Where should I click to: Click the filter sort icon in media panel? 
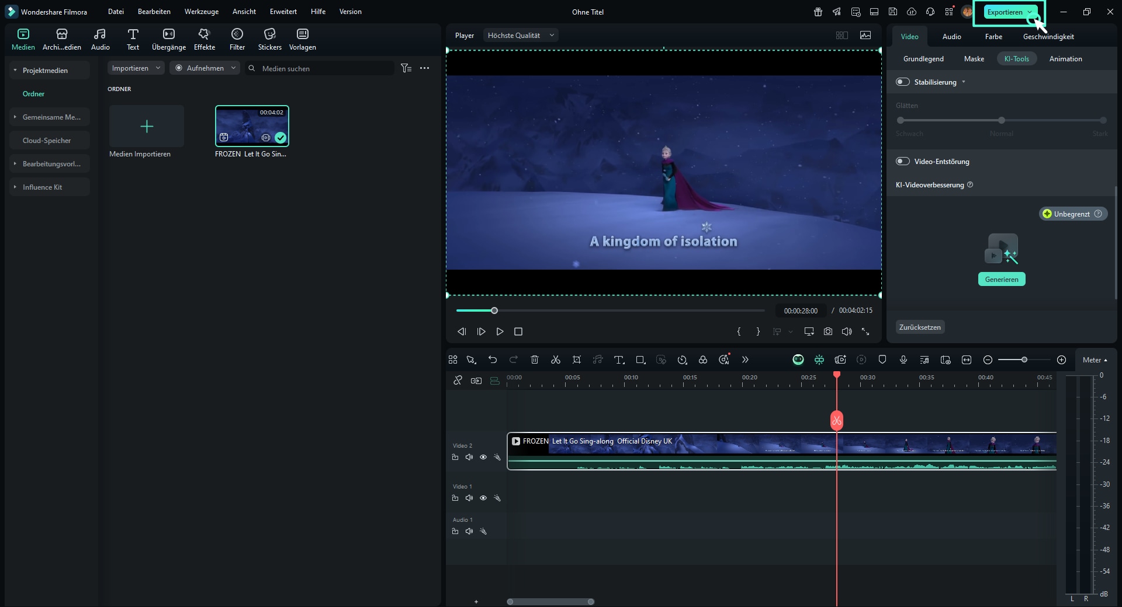tap(406, 68)
